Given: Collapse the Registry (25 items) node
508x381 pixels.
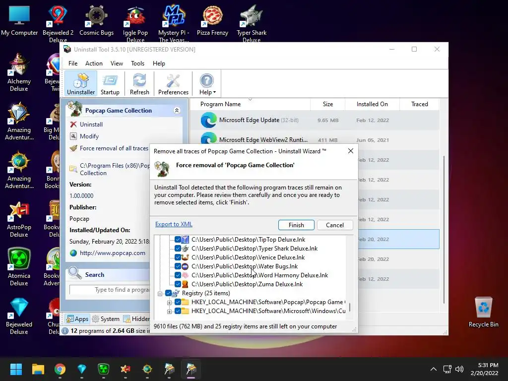Looking at the screenshot, I should point(160,294).
